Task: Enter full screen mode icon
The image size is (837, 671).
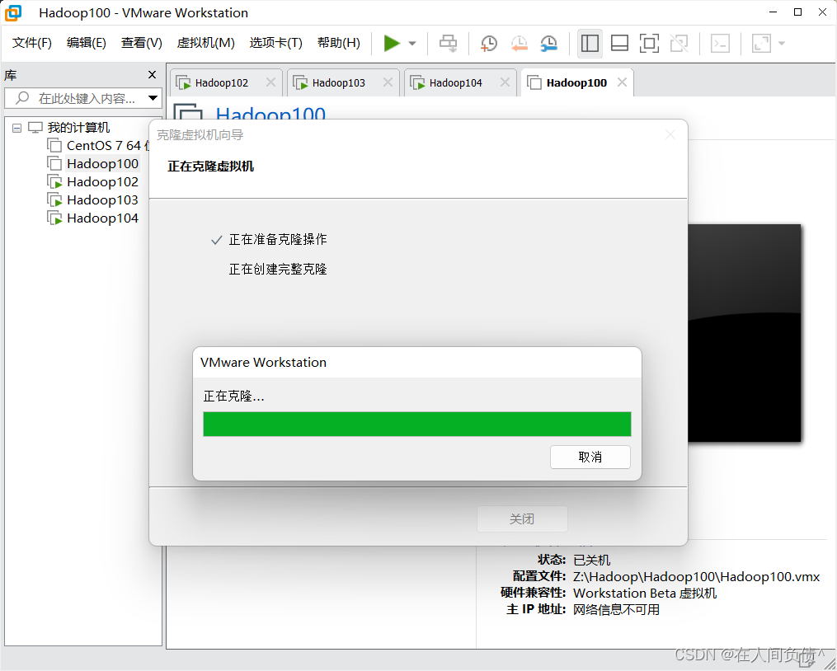Action: point(649,43)
